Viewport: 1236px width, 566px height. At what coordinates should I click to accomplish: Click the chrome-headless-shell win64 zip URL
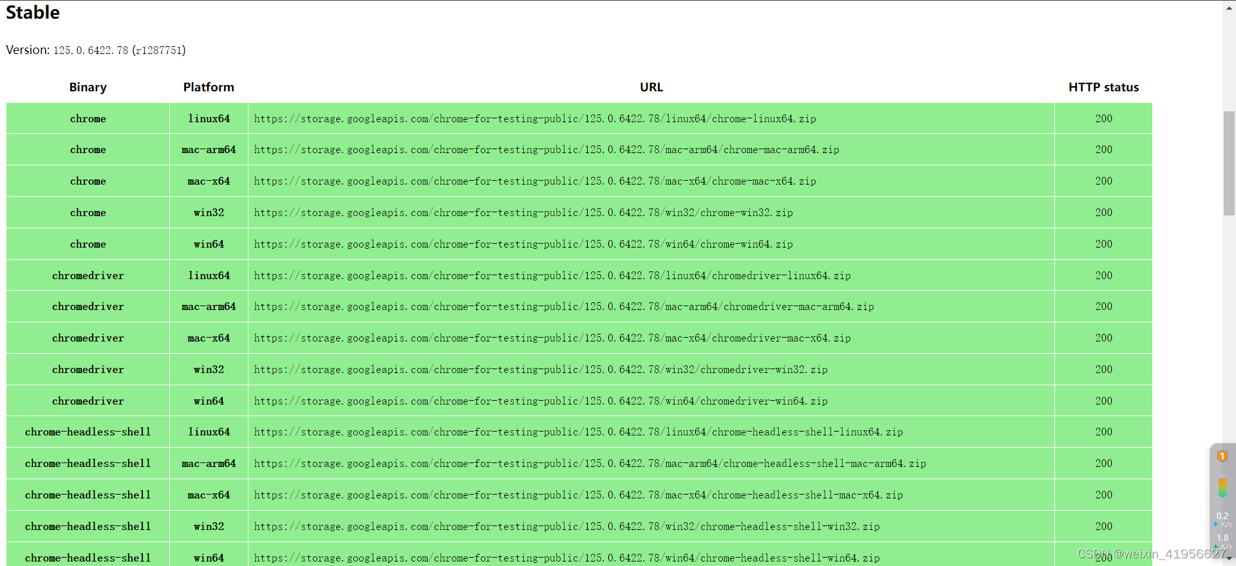[566, 558]
